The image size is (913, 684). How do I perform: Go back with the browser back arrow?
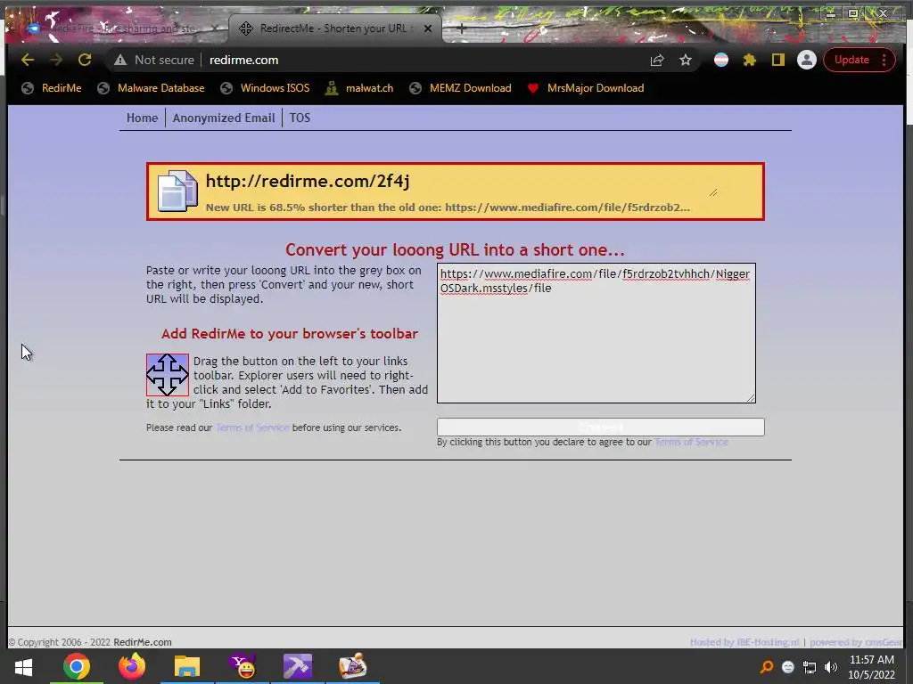[28, 60]
